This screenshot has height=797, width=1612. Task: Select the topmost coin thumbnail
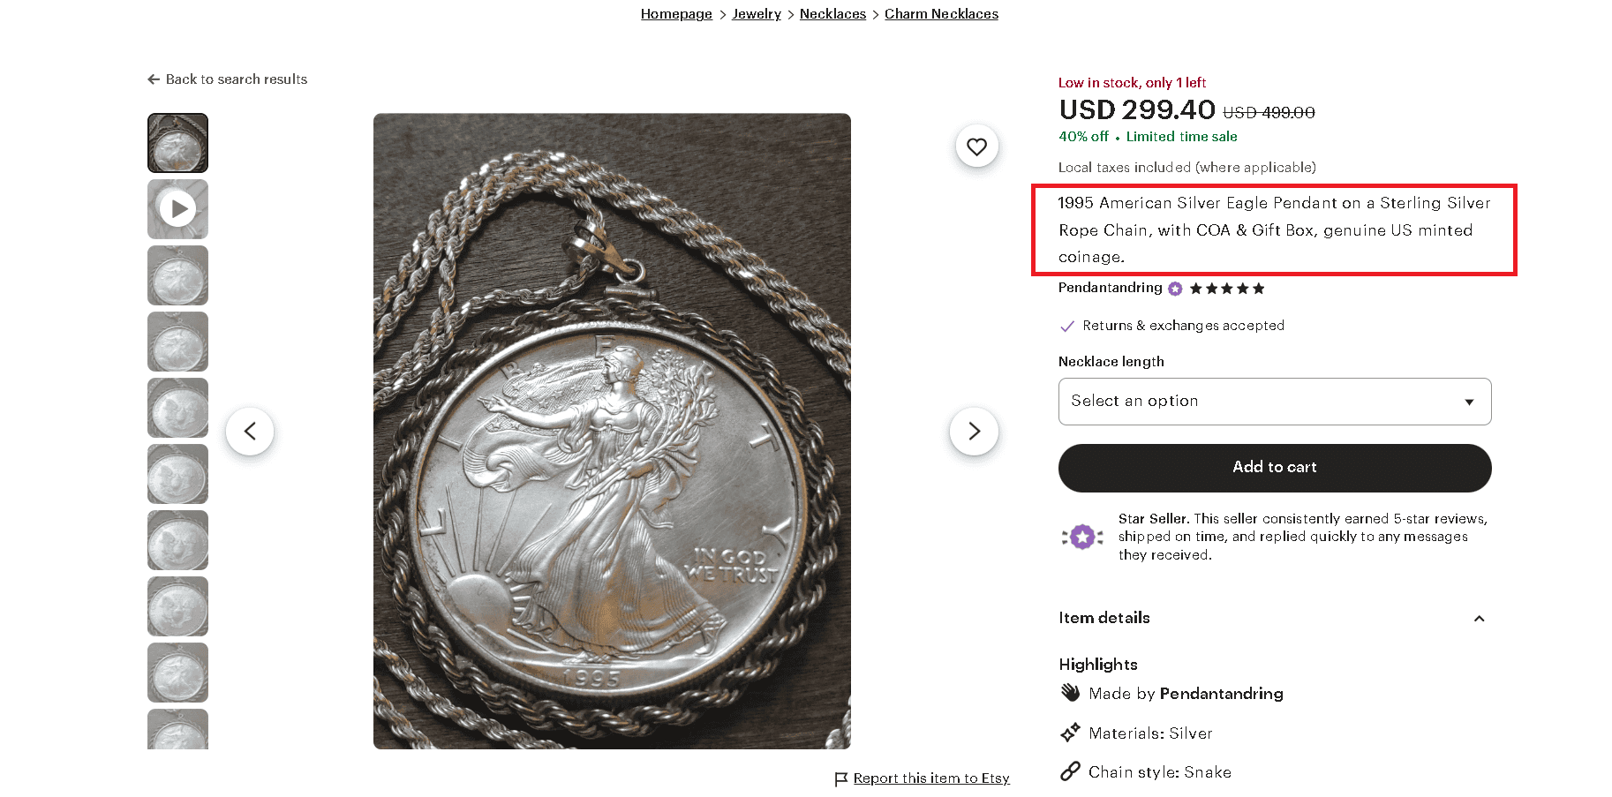(x=177, y=142)
